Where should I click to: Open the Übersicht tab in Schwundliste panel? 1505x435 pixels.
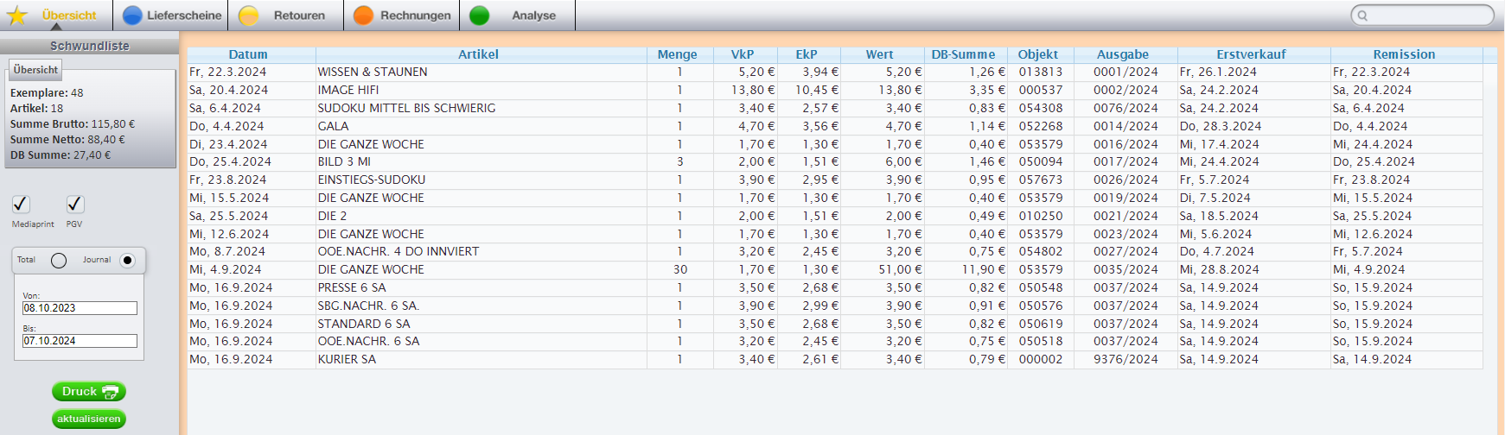click(35, 70)
